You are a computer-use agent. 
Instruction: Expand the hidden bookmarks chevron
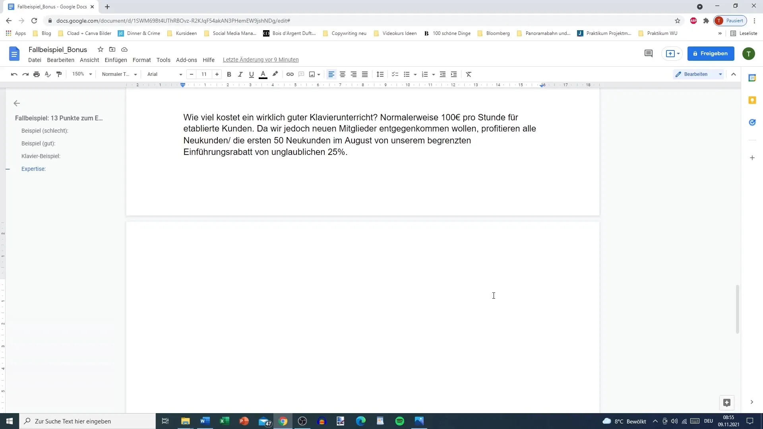[x=720, y=33]
